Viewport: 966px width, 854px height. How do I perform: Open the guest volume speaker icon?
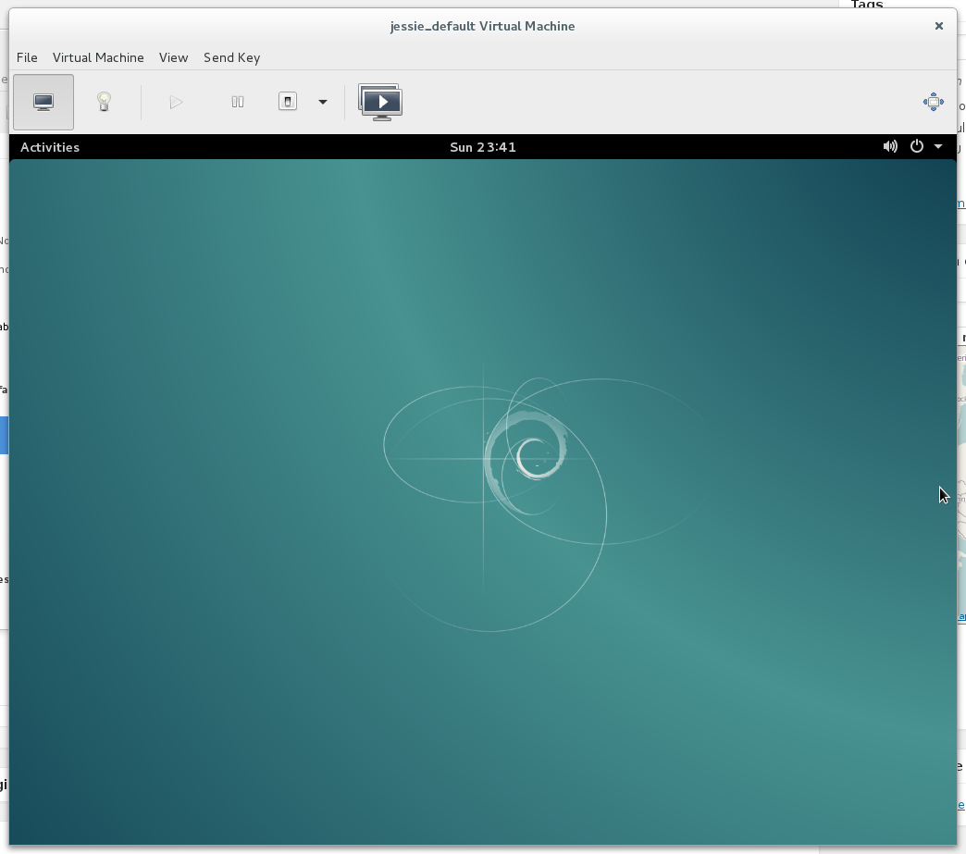pos(890,146)
